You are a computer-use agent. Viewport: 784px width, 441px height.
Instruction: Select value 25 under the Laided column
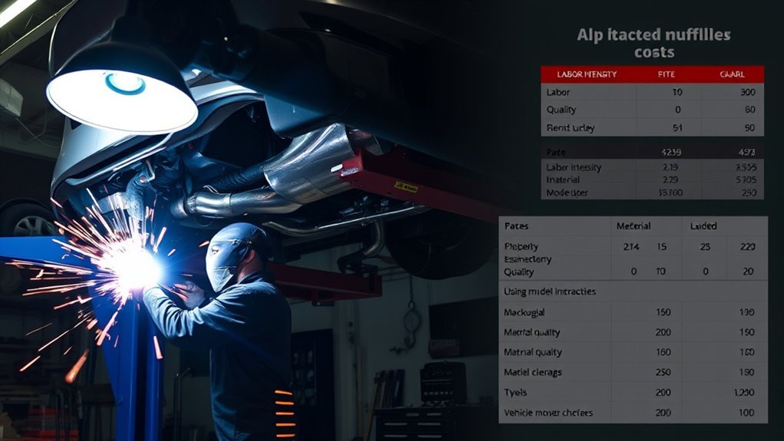(x=705, y=247)
